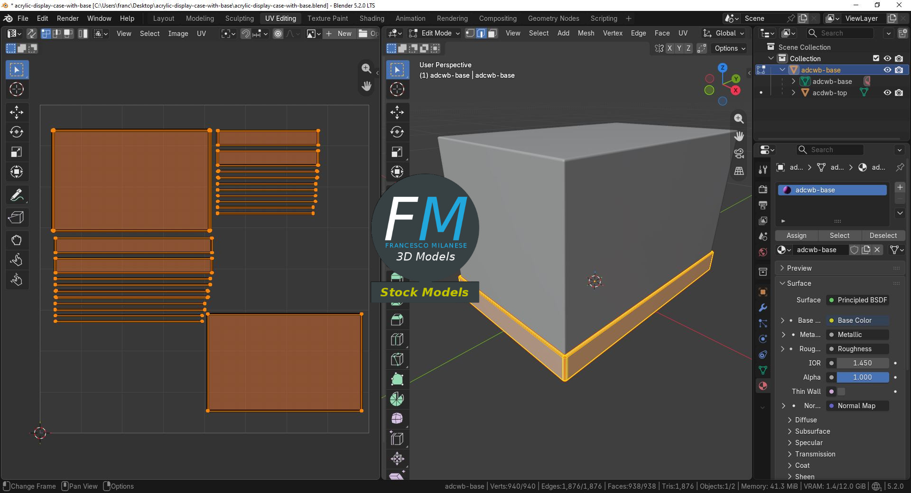Select the Shrink/Fatten tool in 3D viewport
911x493 pixels.
click(x=397, y=459)
